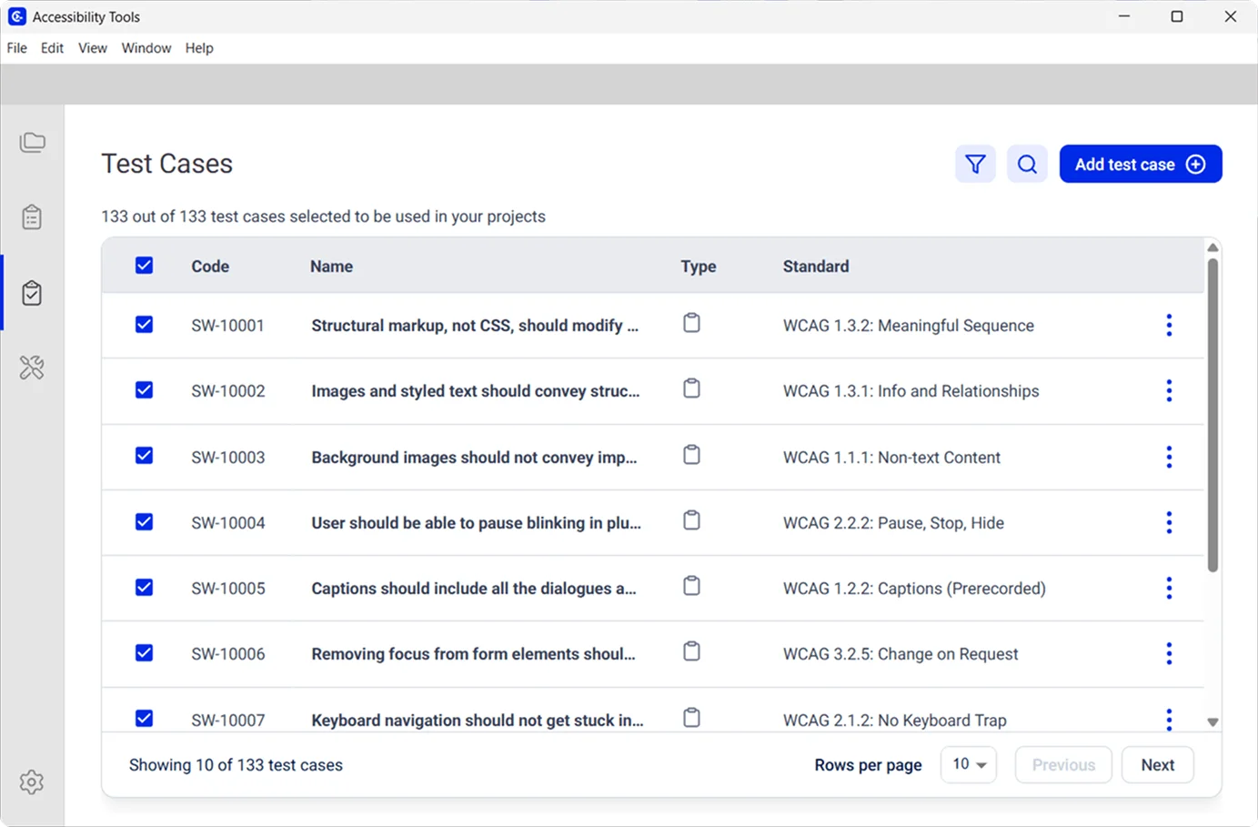Select the clipboard list icon in sidebar
The width and height of the screenshot is (1258, 827).
coord(32,217)
